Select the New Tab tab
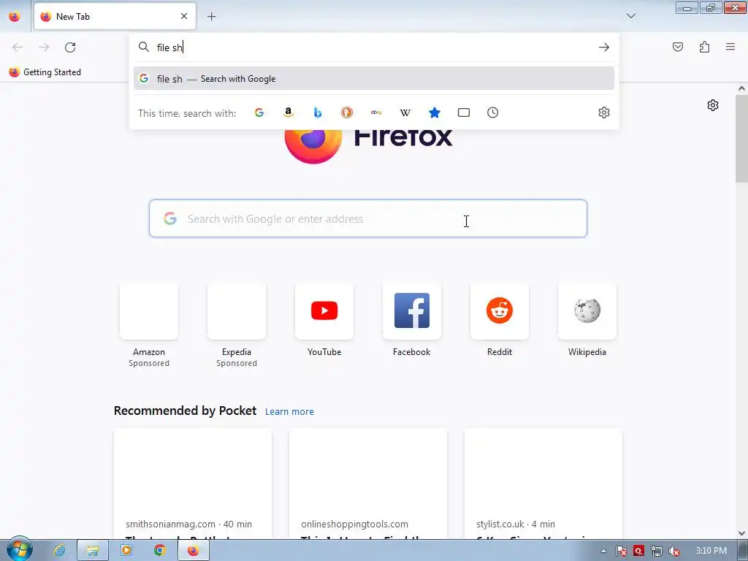748x561 pixels. 115,17
